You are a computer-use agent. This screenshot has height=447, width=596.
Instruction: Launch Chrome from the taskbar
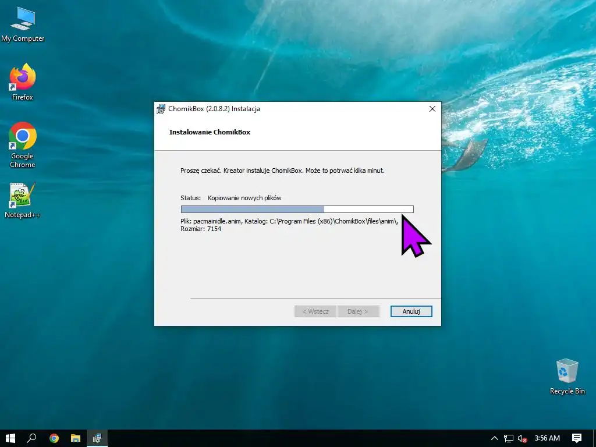coord(54,438)
